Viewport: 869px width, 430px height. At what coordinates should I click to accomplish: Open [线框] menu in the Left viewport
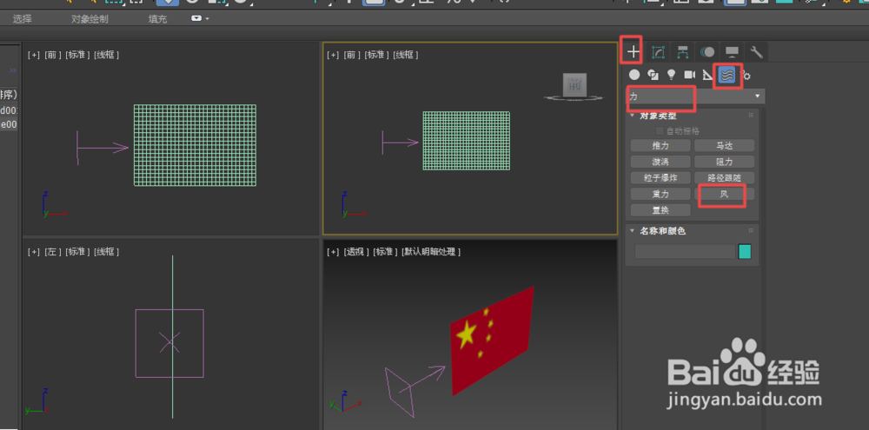(106, 252)
